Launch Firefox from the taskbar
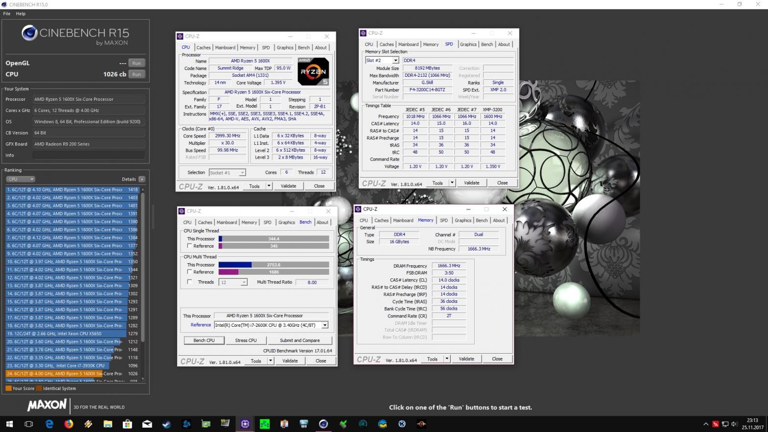Screen dimensions: 768x432 69,424
